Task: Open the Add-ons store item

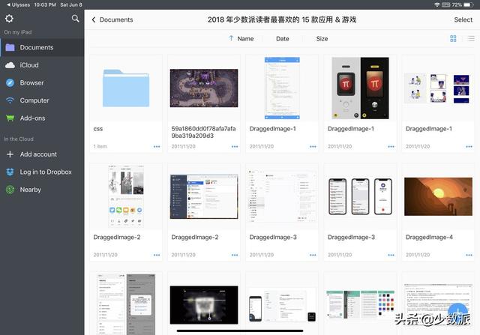Action: [x=42, y=118]
